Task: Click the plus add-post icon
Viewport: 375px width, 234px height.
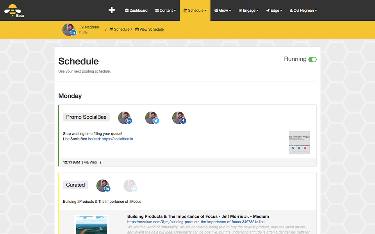Action: coord(111,10)
